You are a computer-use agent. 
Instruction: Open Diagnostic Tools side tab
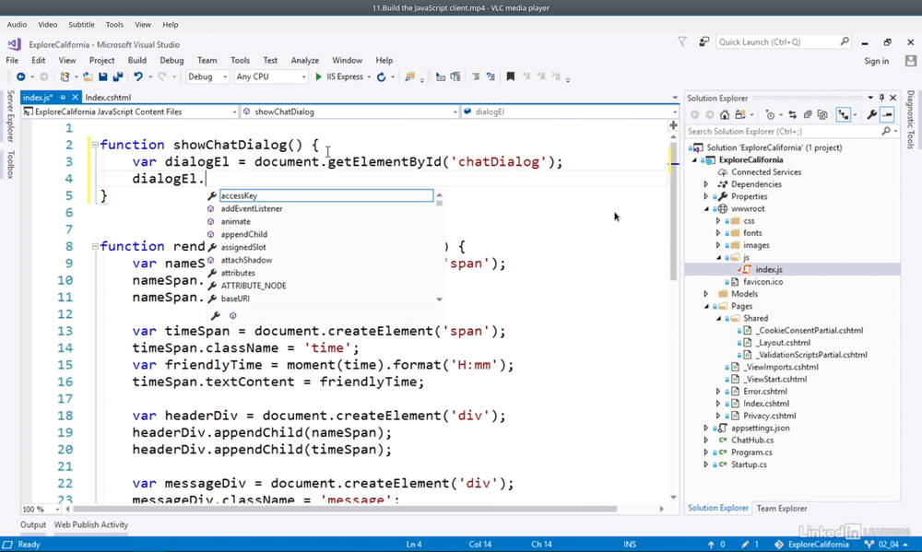911,120
